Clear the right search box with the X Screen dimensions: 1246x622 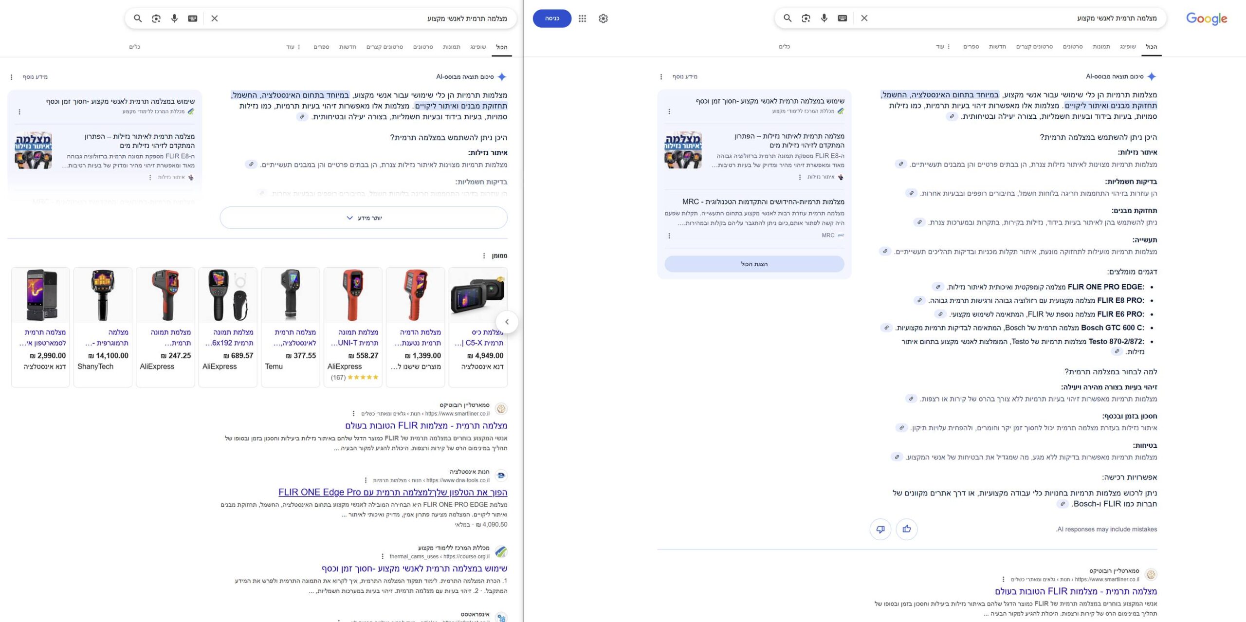(x=864, y=18)
